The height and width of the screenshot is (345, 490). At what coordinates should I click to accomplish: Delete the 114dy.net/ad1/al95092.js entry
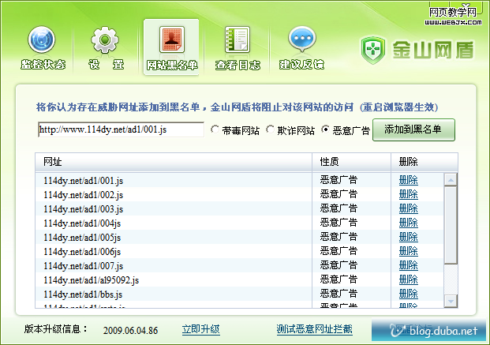pyautogui.click(x=408, y=279)
